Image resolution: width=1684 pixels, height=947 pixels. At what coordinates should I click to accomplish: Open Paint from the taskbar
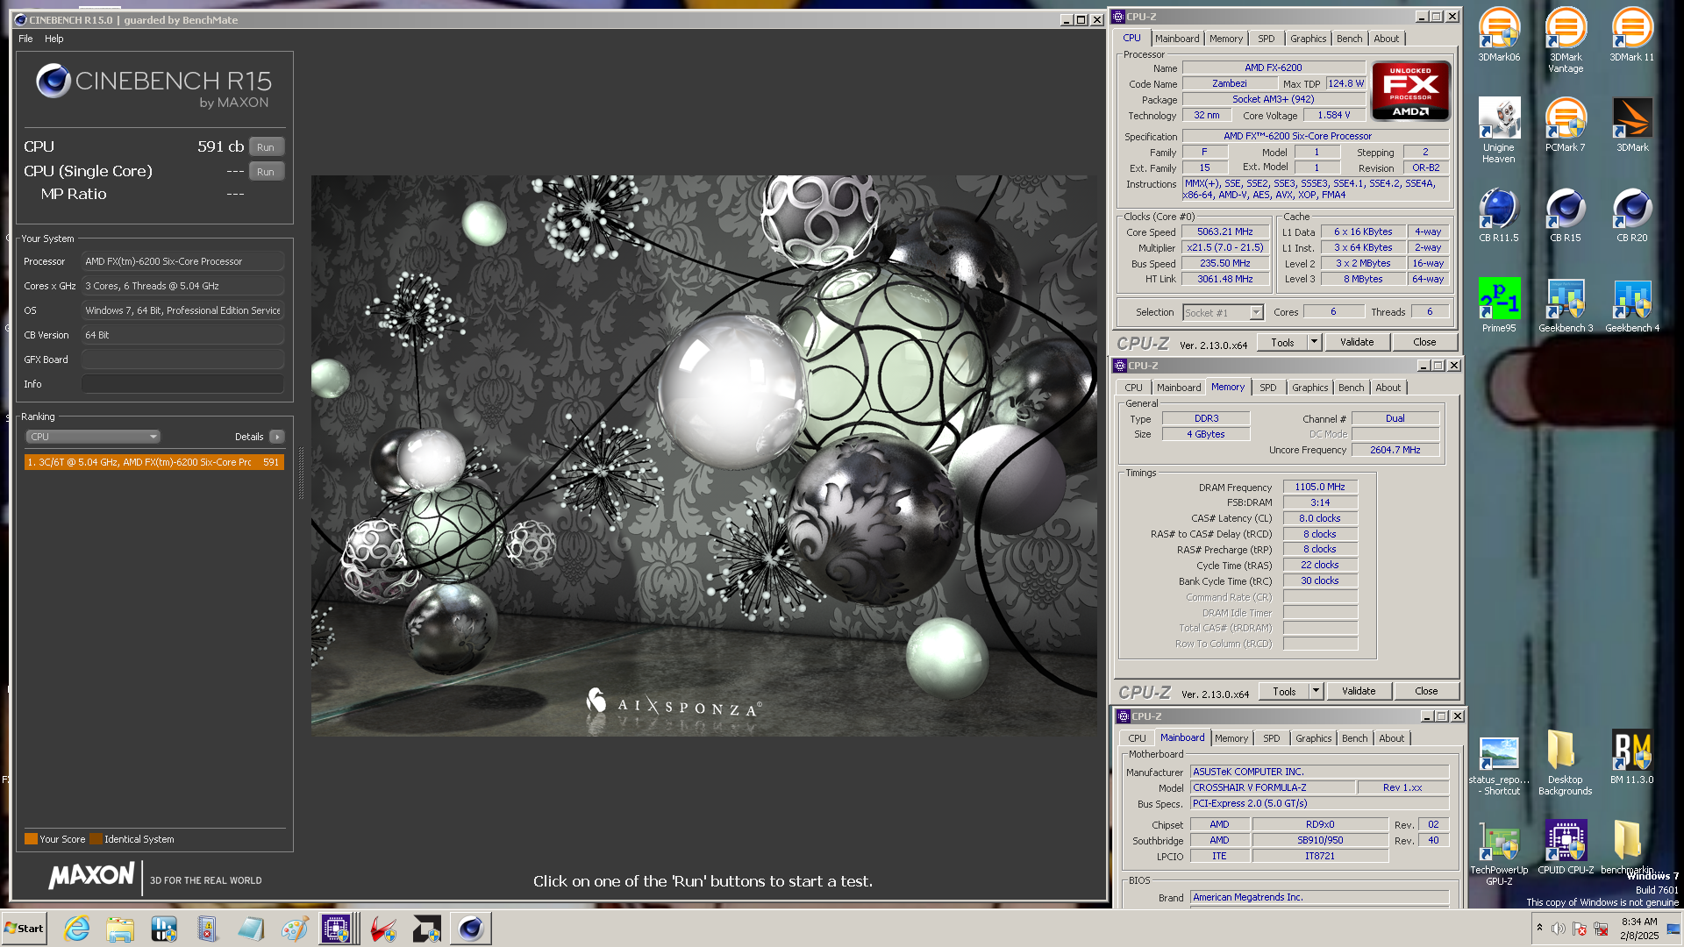(294, 929)
